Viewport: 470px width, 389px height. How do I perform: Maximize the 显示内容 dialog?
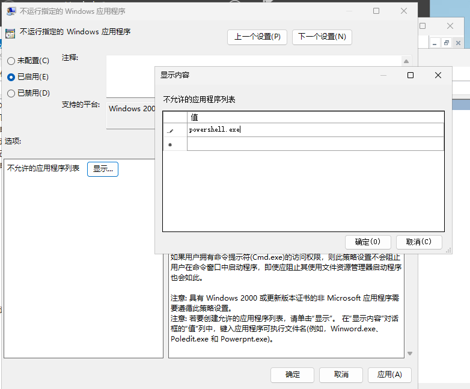click(410, 75)
